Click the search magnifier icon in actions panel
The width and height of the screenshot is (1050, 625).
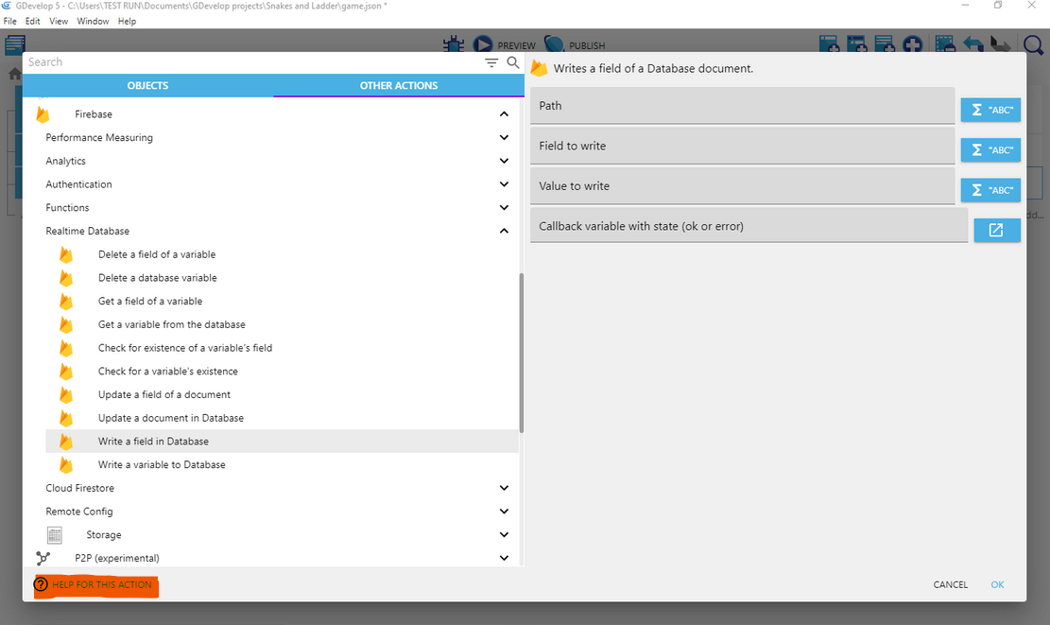513,62
